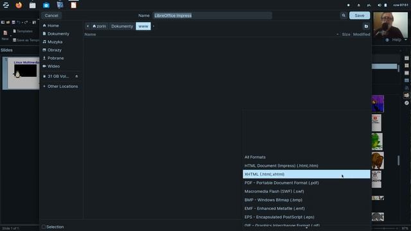This screenshot has height=231, width=411.
Task: Click the Templates button in Impress toolbar
Action: pyautogui.click(x=23, y=31)
